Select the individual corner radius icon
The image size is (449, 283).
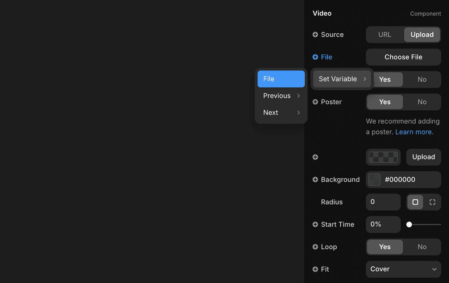(x=432, y=202)
